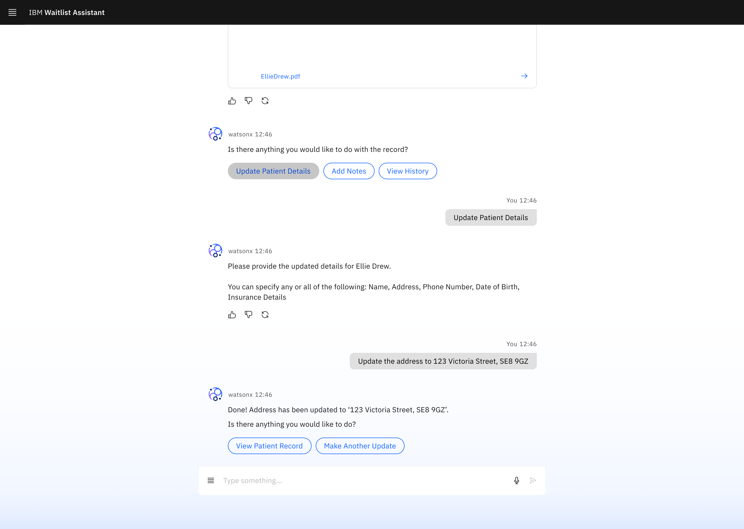
Task: Regenerate the EllieDrew.pdf response
Action: 265,101
